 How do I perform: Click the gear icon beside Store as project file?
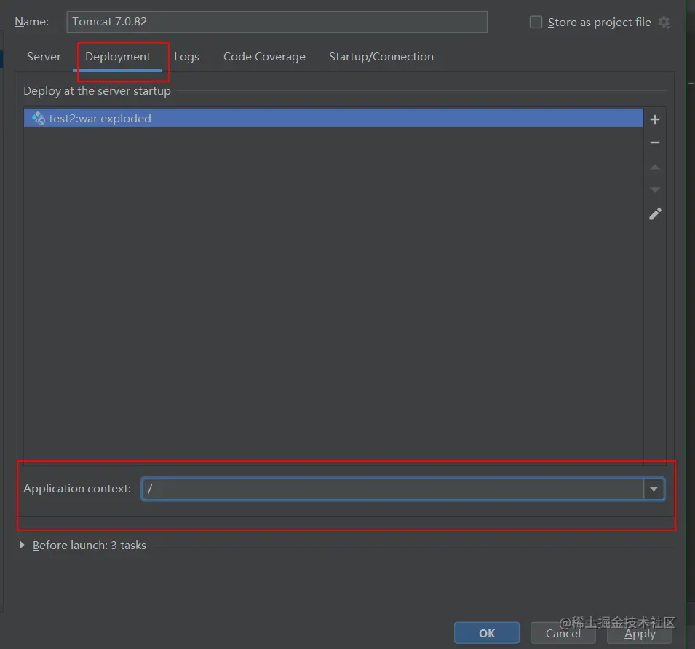point(664,22)
